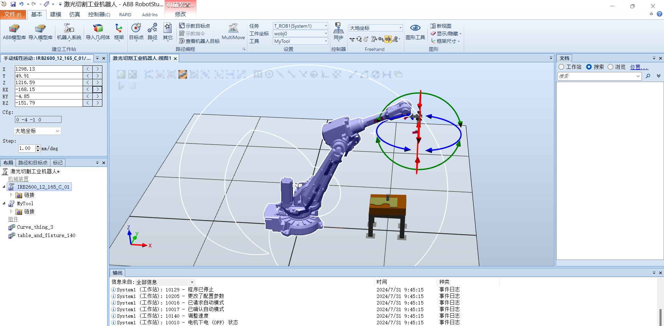Open the 导入模型库 import library
The width and height of the screenshot is (664, 326).
click(40, 32)
